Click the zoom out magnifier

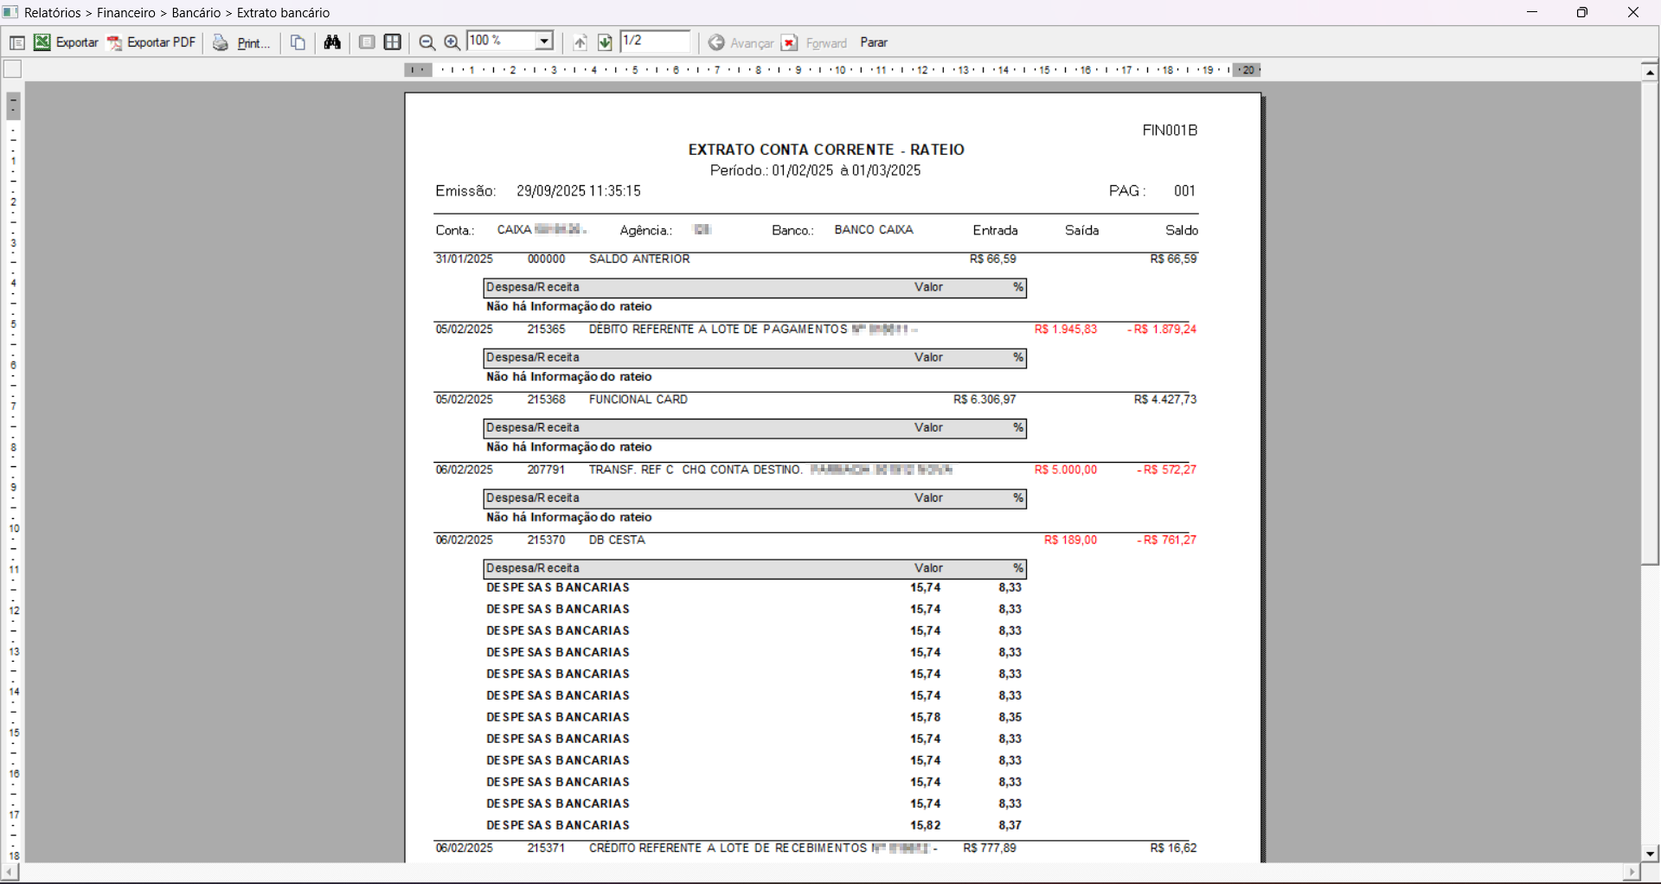(x=426, y=42)
